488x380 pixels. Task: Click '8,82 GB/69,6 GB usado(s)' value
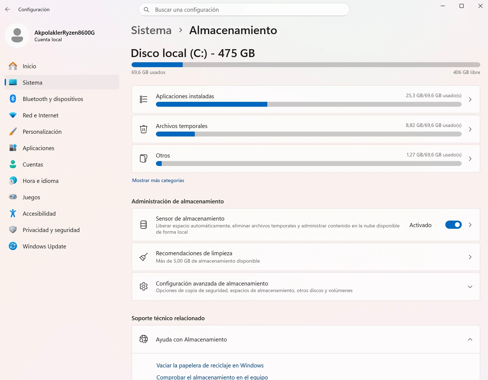click(x=434, y=125)
